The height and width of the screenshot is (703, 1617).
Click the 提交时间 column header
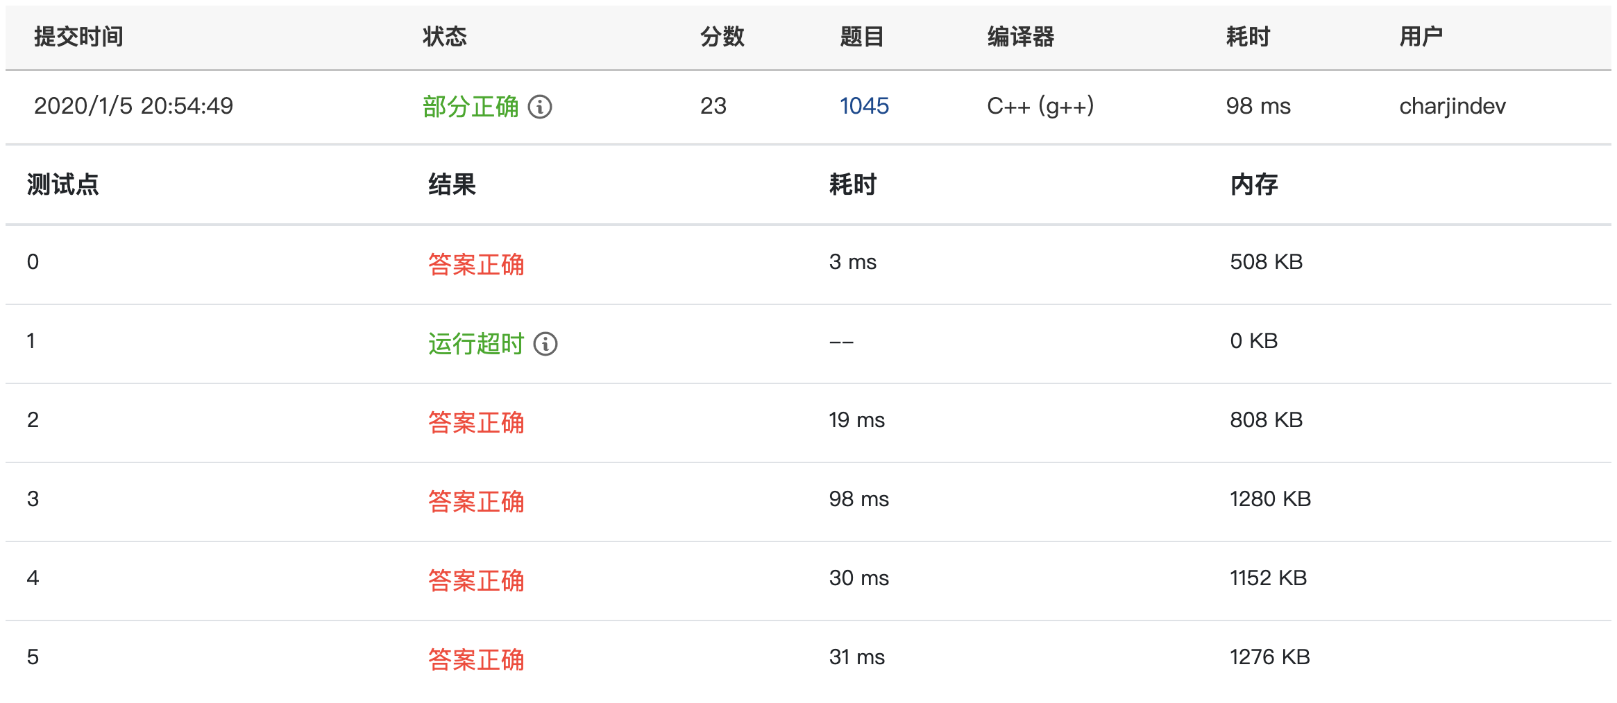(79, 37)
